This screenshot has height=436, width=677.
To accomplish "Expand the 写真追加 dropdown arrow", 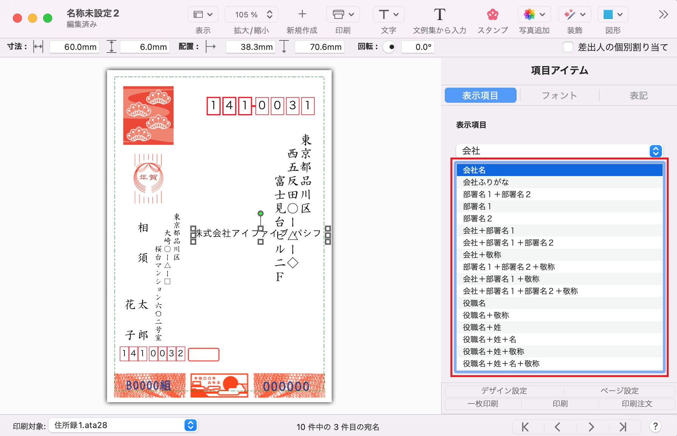I will (542, 15).
